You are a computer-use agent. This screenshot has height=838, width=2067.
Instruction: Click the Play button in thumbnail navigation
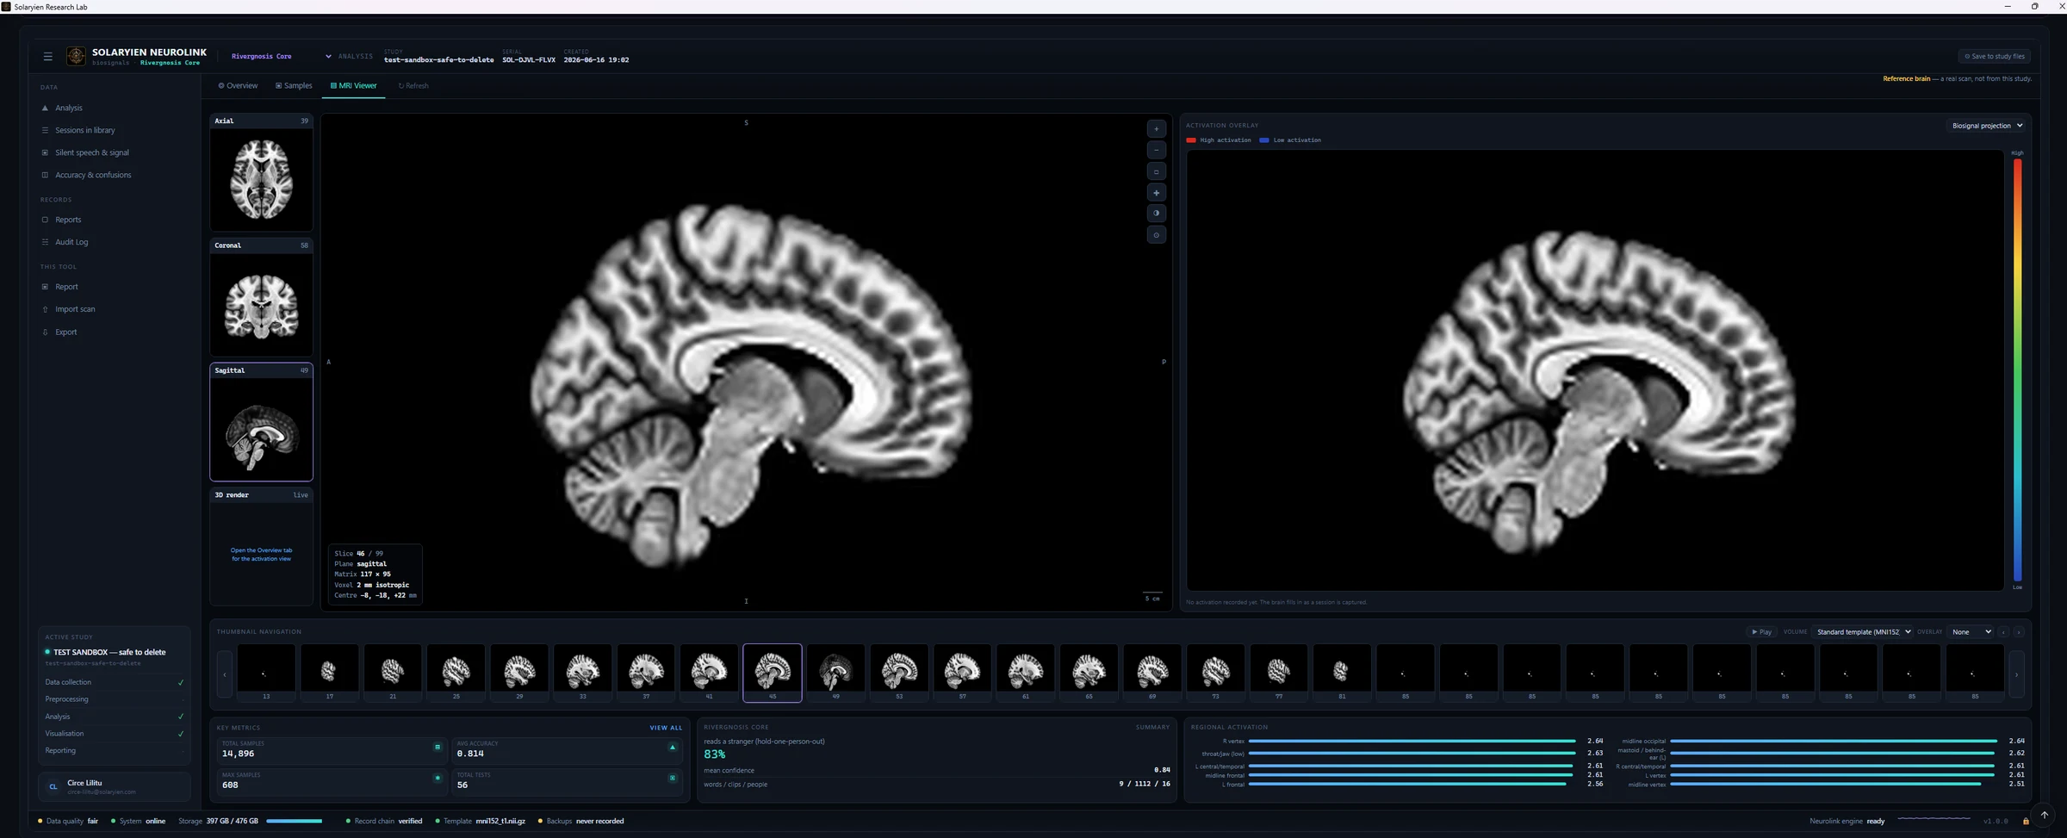(x=1761, y=632)
